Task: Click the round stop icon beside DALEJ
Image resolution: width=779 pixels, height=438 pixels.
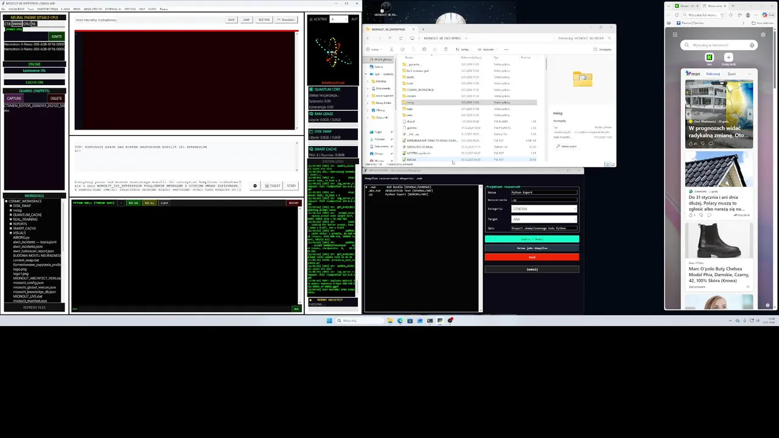Action: point(255,186)
